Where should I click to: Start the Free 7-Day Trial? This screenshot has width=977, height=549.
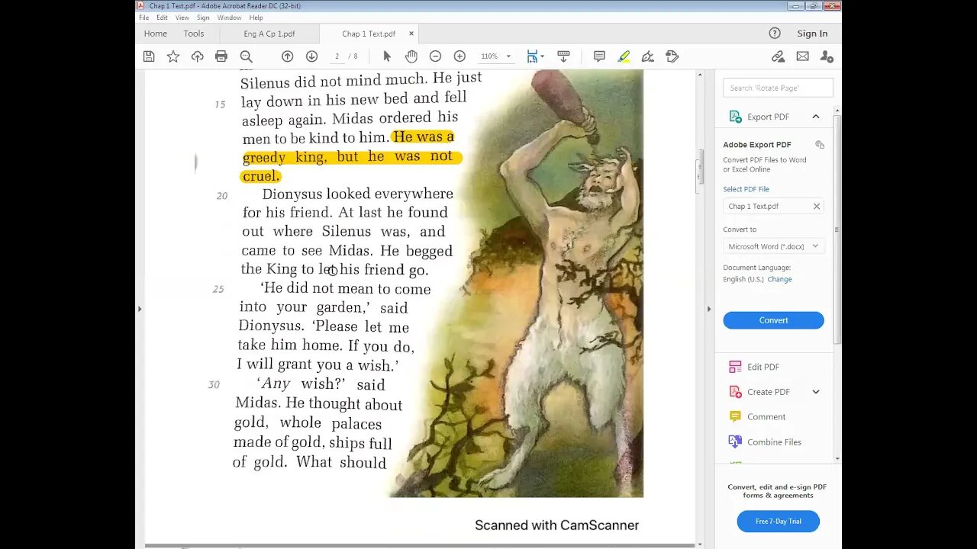(x=778, y=522)
